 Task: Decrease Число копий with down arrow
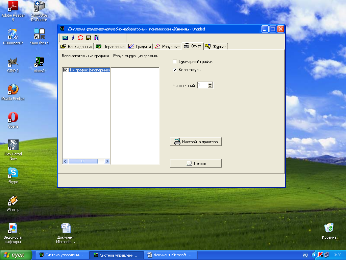[210, 87]
